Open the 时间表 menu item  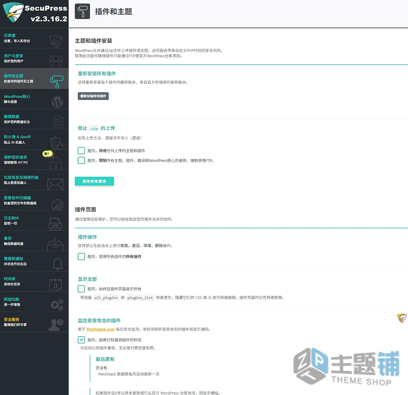34,281
